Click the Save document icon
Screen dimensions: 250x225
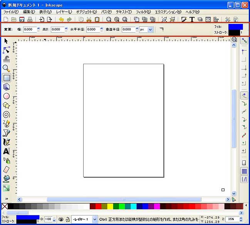pos(22,19)
